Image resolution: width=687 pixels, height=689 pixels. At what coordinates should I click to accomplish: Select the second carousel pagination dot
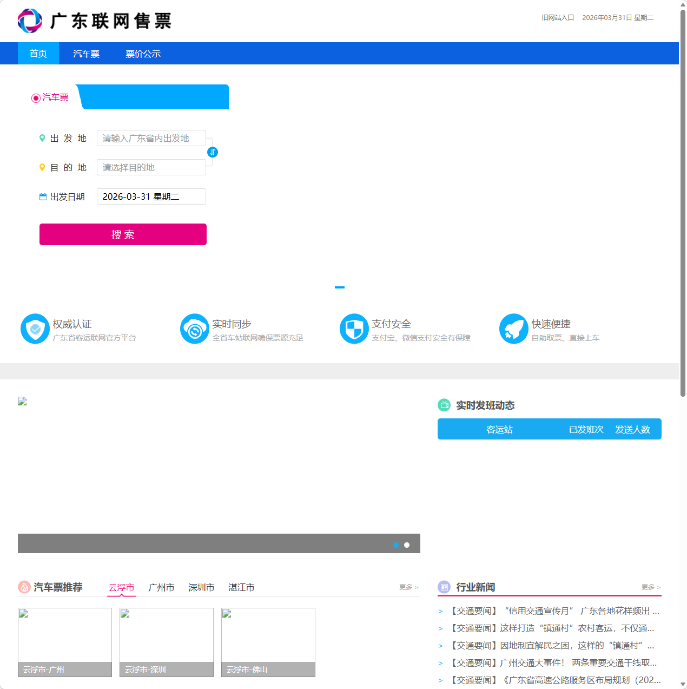point(406,544)
